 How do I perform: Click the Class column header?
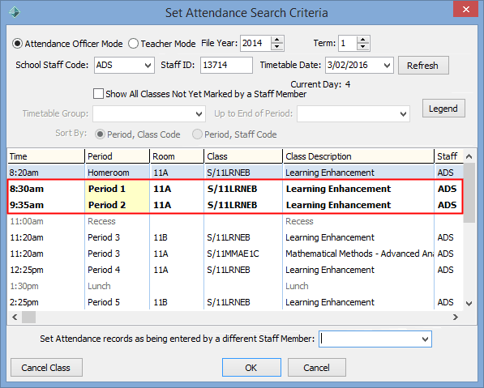pos(243,156)
